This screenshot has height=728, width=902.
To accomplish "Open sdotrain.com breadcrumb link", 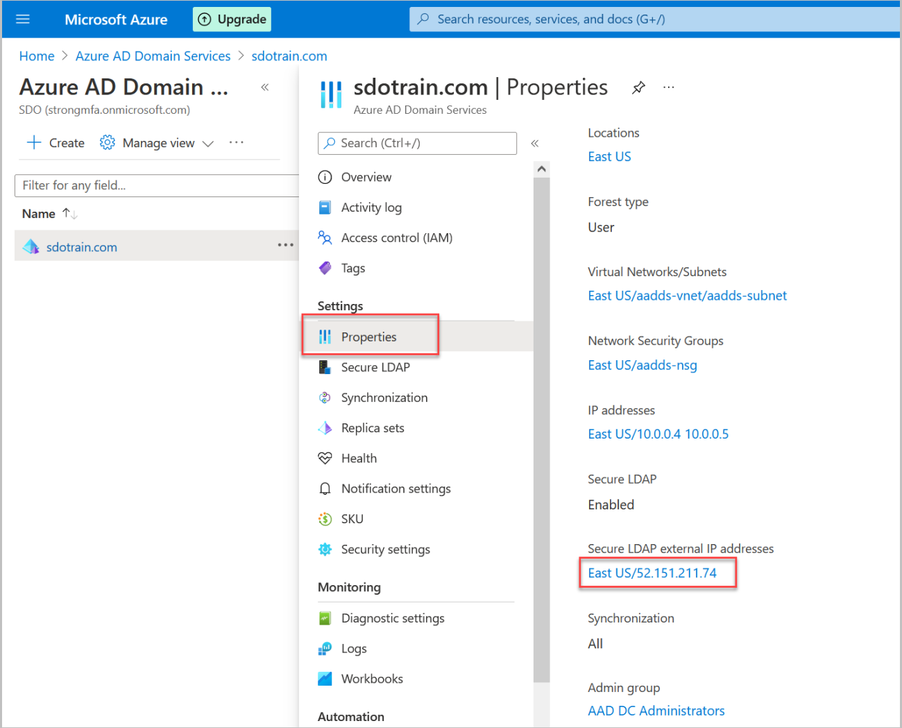I will click(289, 56).
